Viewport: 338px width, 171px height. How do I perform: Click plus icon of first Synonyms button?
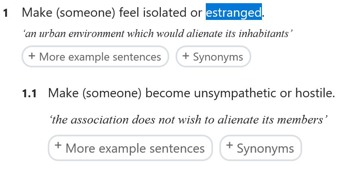pyautogui.click(x=186, y=56)
